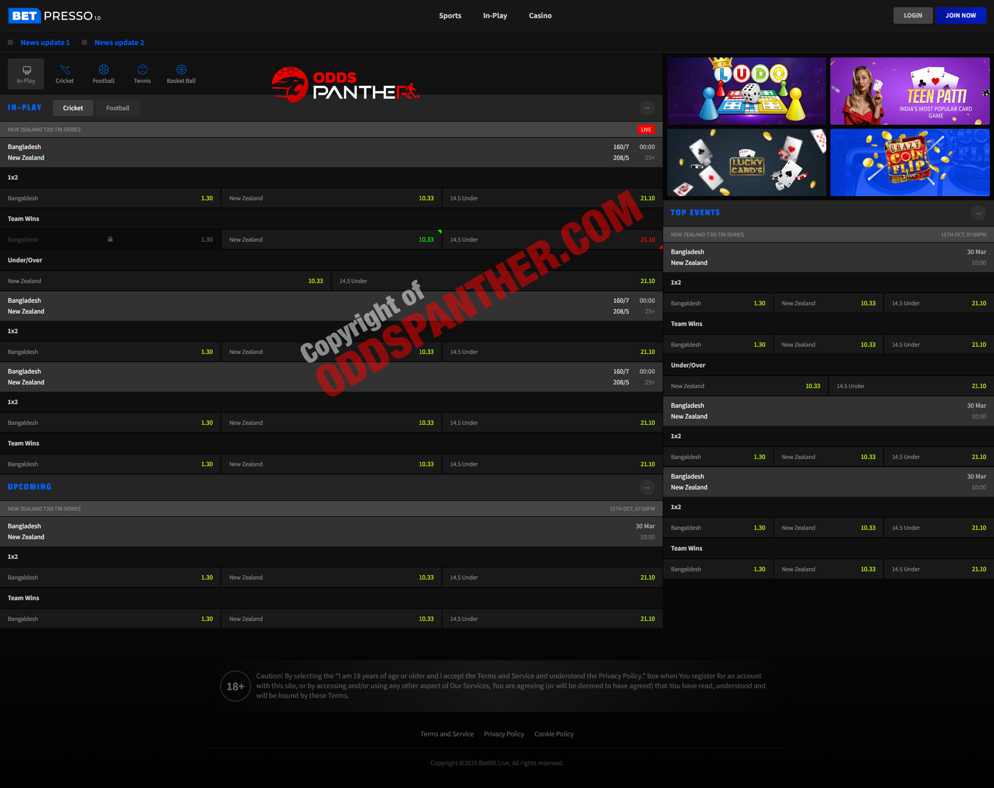
Task: Switch to the Football in-play tab
Action: [118, 108]
